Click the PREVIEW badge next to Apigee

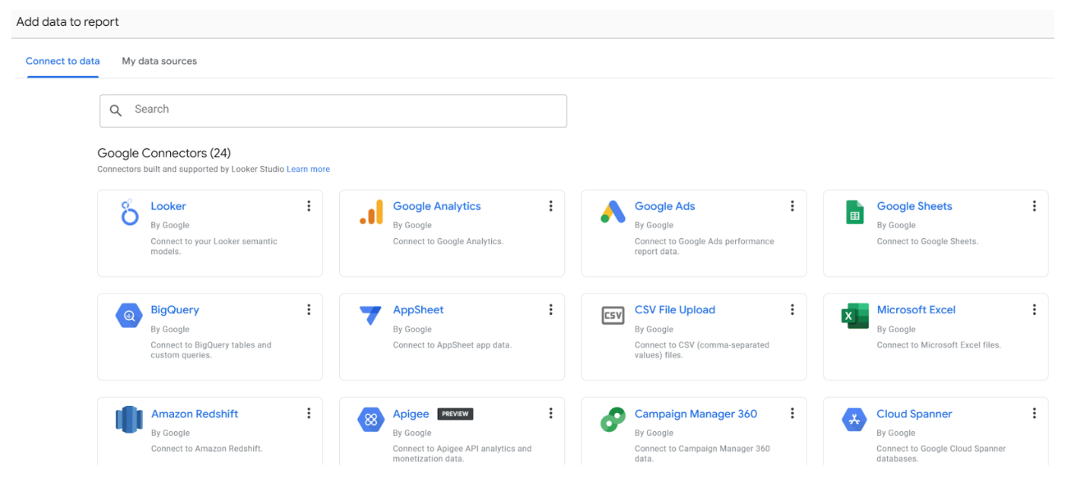455,414
